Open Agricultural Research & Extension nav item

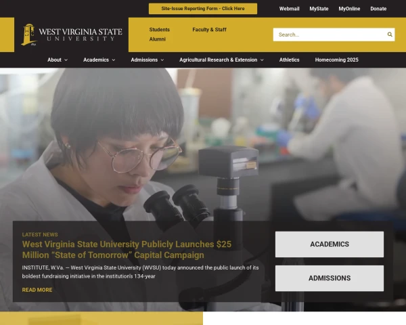pyautogui.click(x=219, y=60)
